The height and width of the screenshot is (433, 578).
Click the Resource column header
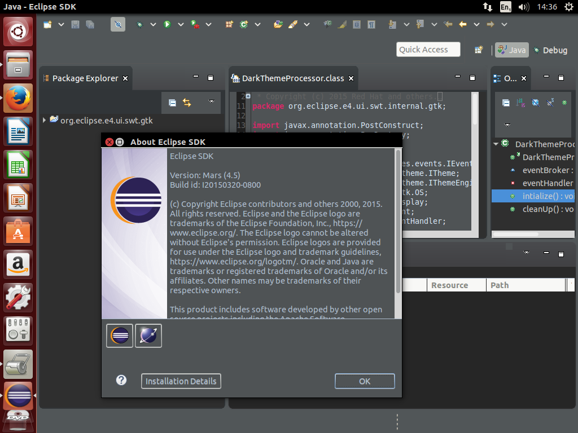(x=456, y=285)
